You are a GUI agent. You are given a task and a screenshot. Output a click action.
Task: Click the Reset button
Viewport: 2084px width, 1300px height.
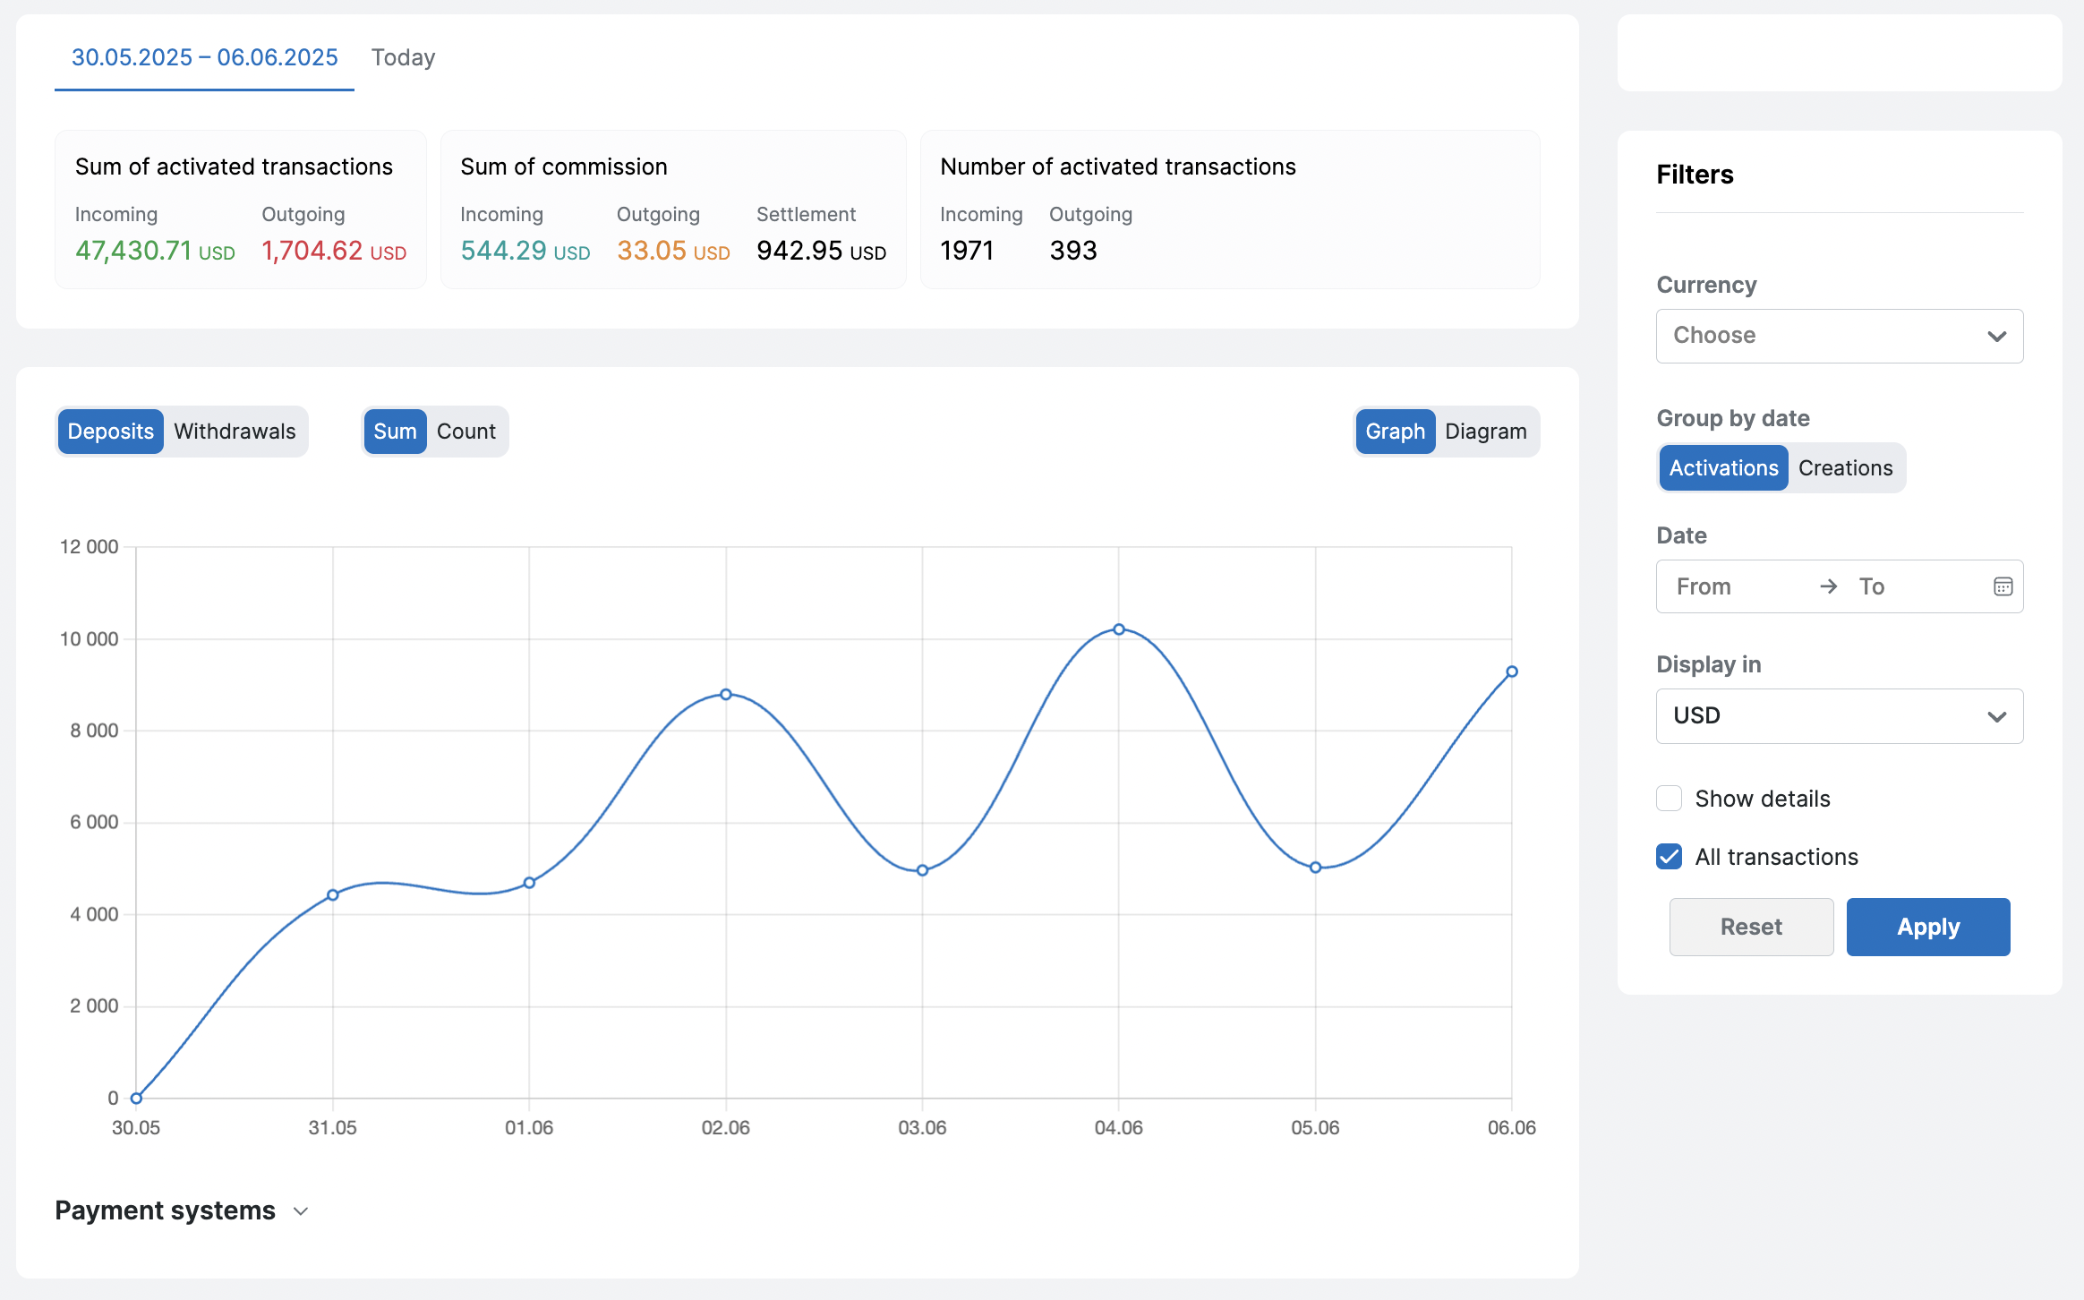(x=1750, y=927)
